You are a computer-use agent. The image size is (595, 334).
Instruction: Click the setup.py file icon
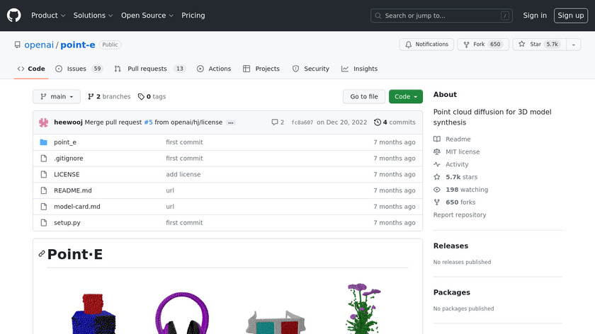[x=44, y=223]
